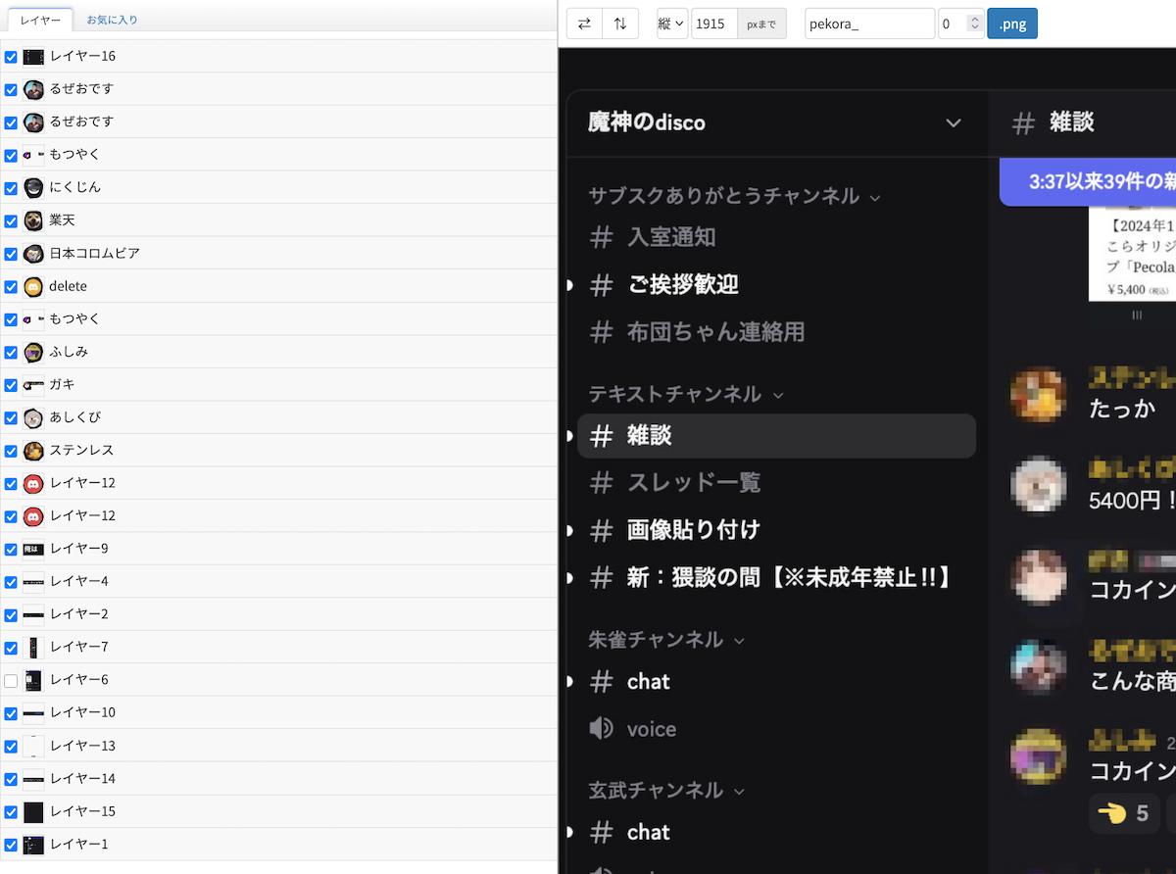Select the レイヤー tab
Screen dimensions: 1176x874
[x=40, y=20]
